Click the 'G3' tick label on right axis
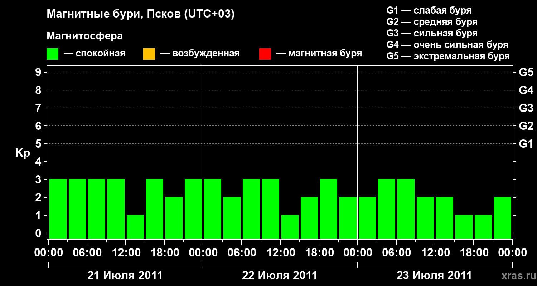Viewport: 537px width, 286px height. click(x=526, y=108)
